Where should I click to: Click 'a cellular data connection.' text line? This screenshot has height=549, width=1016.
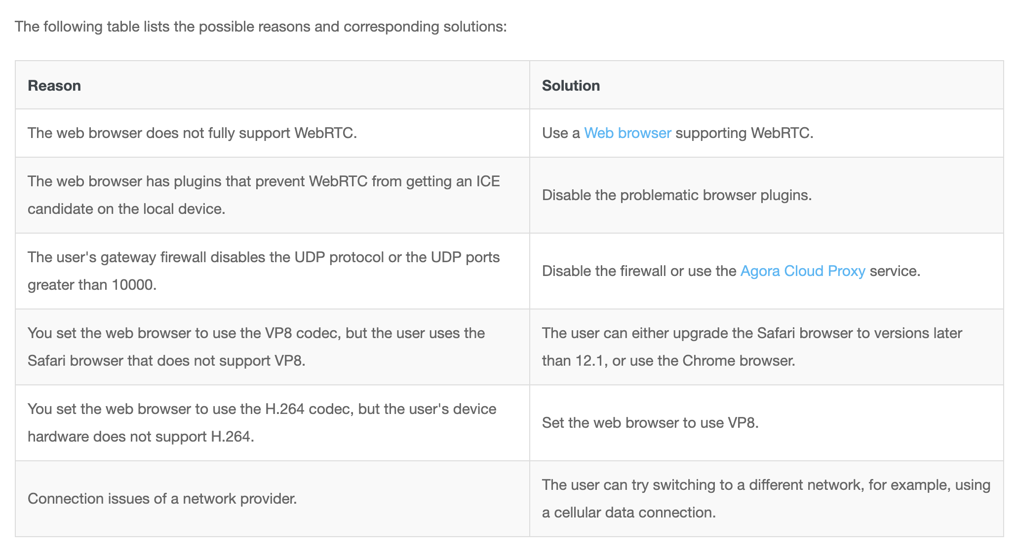click(x=629, y=513)
